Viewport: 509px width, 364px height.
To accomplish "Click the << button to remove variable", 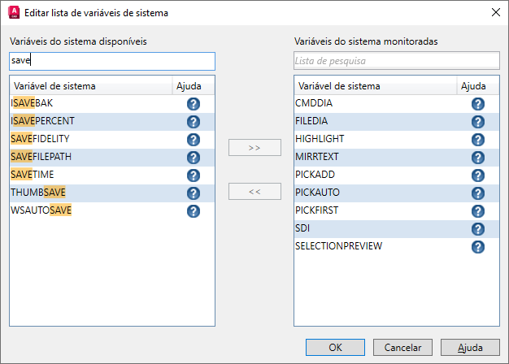I will (x=254, y=192).
